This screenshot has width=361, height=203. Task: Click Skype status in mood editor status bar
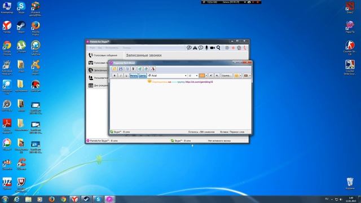(x=120, y=132)
